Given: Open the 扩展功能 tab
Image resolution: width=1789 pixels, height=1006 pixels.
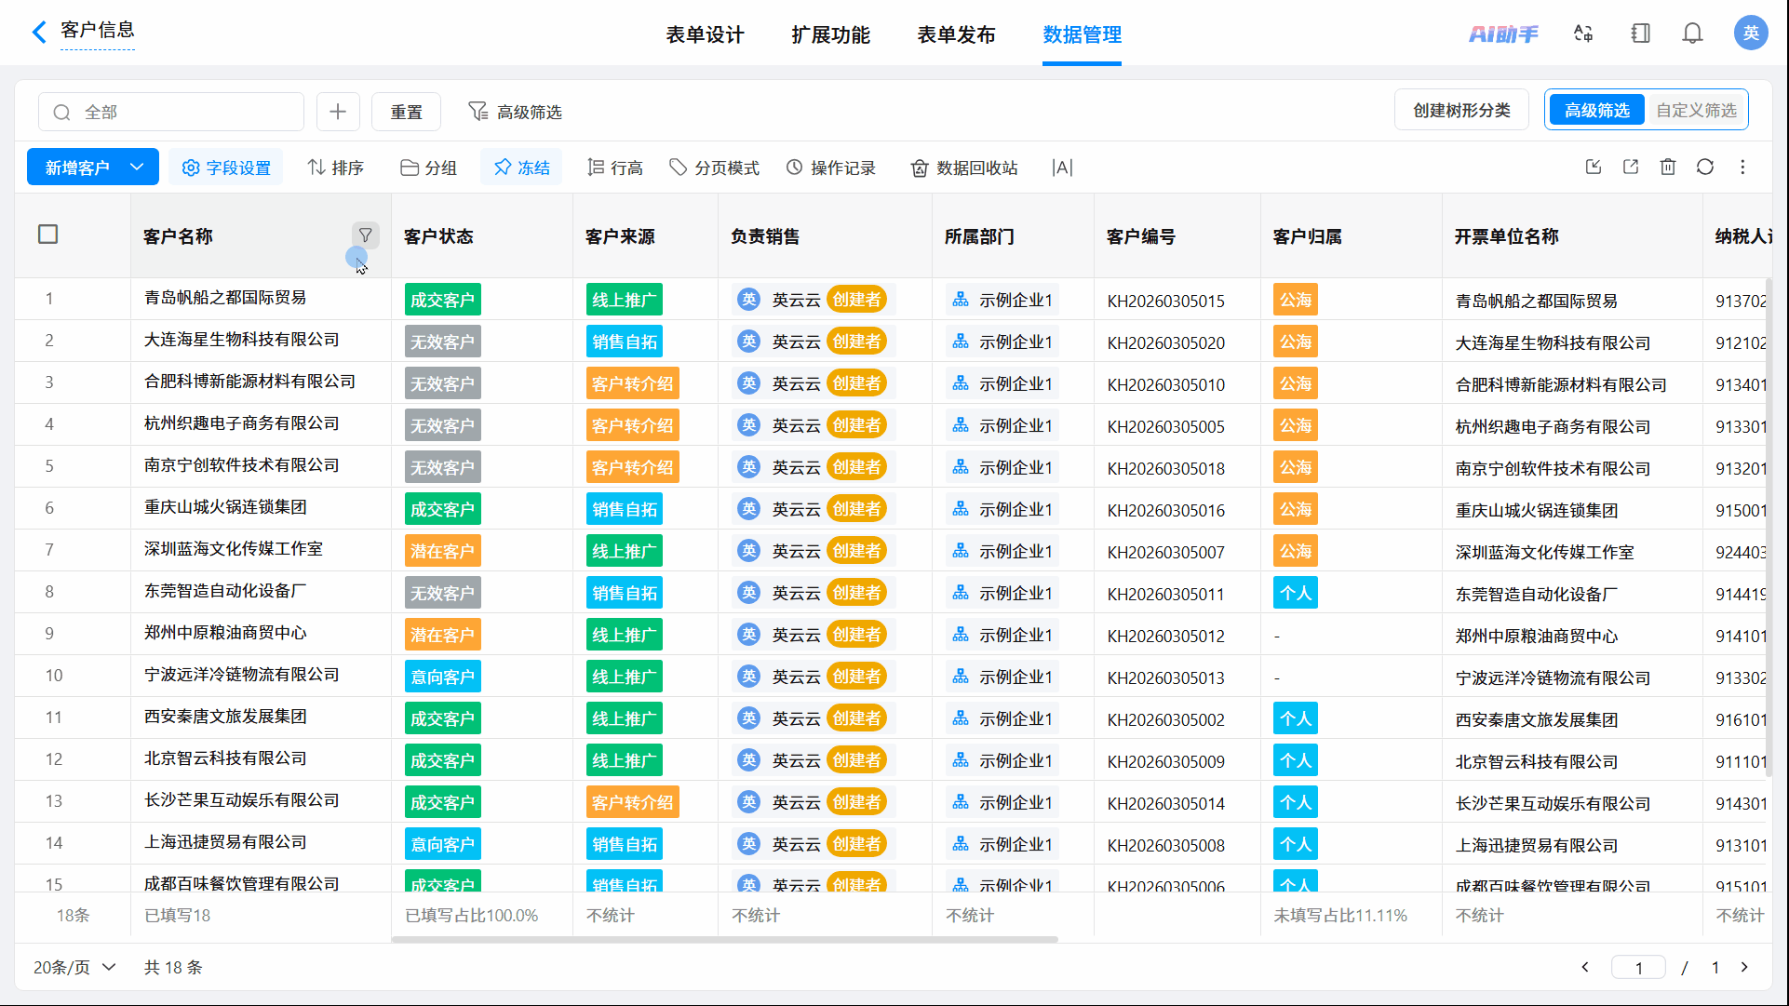Looking at the screenshot, I should point(830,34).
